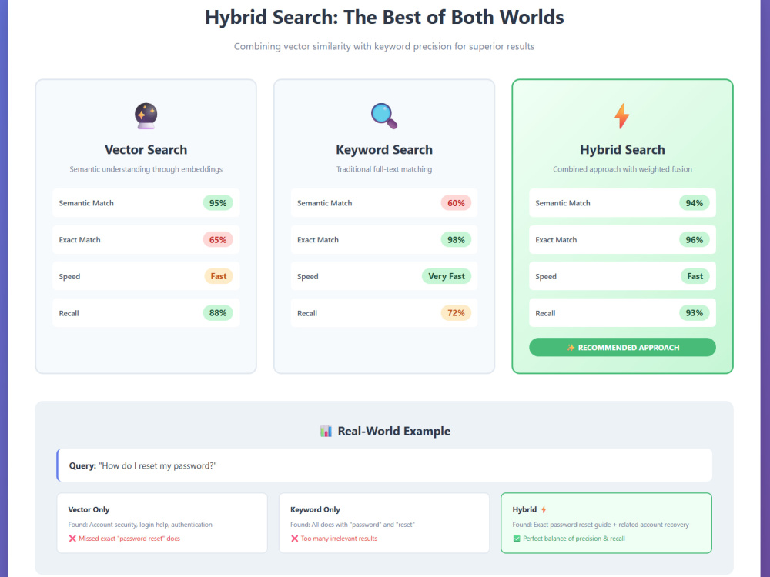This screenshot has width=770, height=577.
Task: Click the Recall label in Keyword Search card
Action: pyautogui.click(x=307, y=314)
